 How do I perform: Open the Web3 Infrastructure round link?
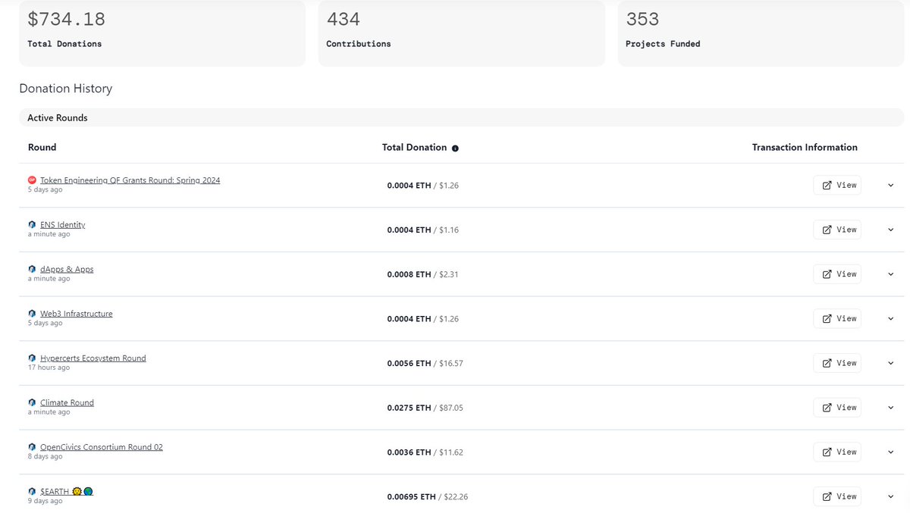click(x=77, y=314)
